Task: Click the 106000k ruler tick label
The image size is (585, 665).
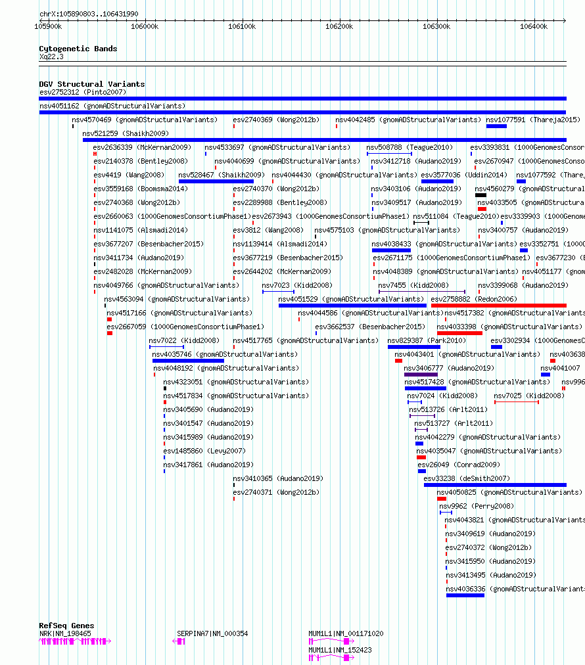Action: point(145,27)
